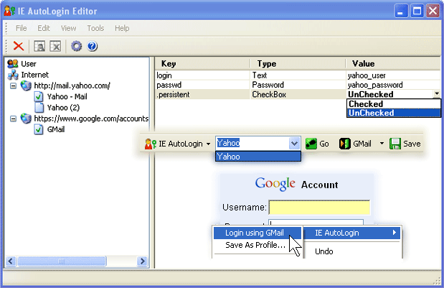Image resolution: width=444 pixels, height=288 pixels.
Task: Open settings via the gear toolbar icon
Action: [76, 46]
